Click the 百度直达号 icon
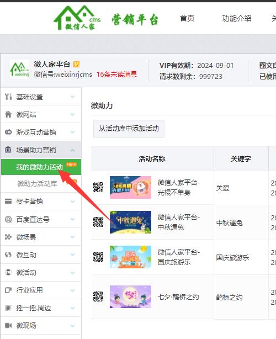This screenshot has width=276, height=339. [x=8, y=219]
